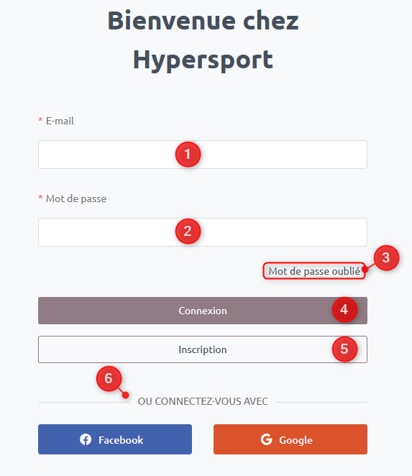The height and width of the screenshot is (476, 412).
Task: Click the Facebook logo icon
Action: (x=86, y=439)
